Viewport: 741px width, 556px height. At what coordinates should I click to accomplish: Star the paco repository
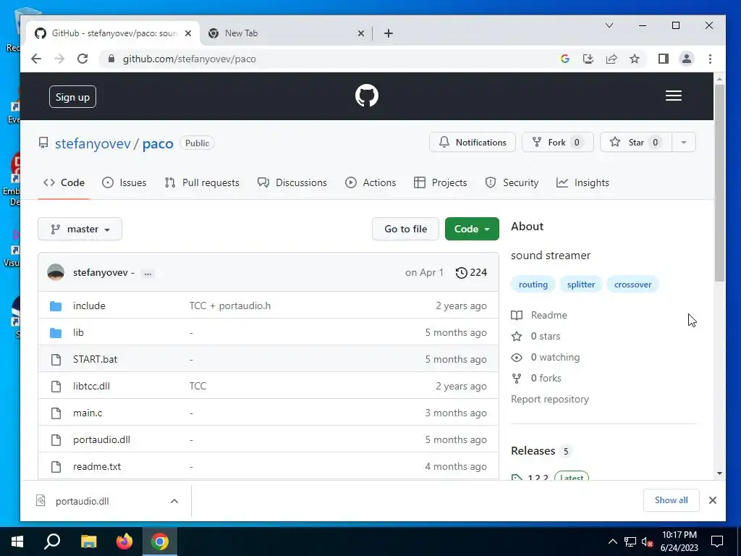click(635, 143)
